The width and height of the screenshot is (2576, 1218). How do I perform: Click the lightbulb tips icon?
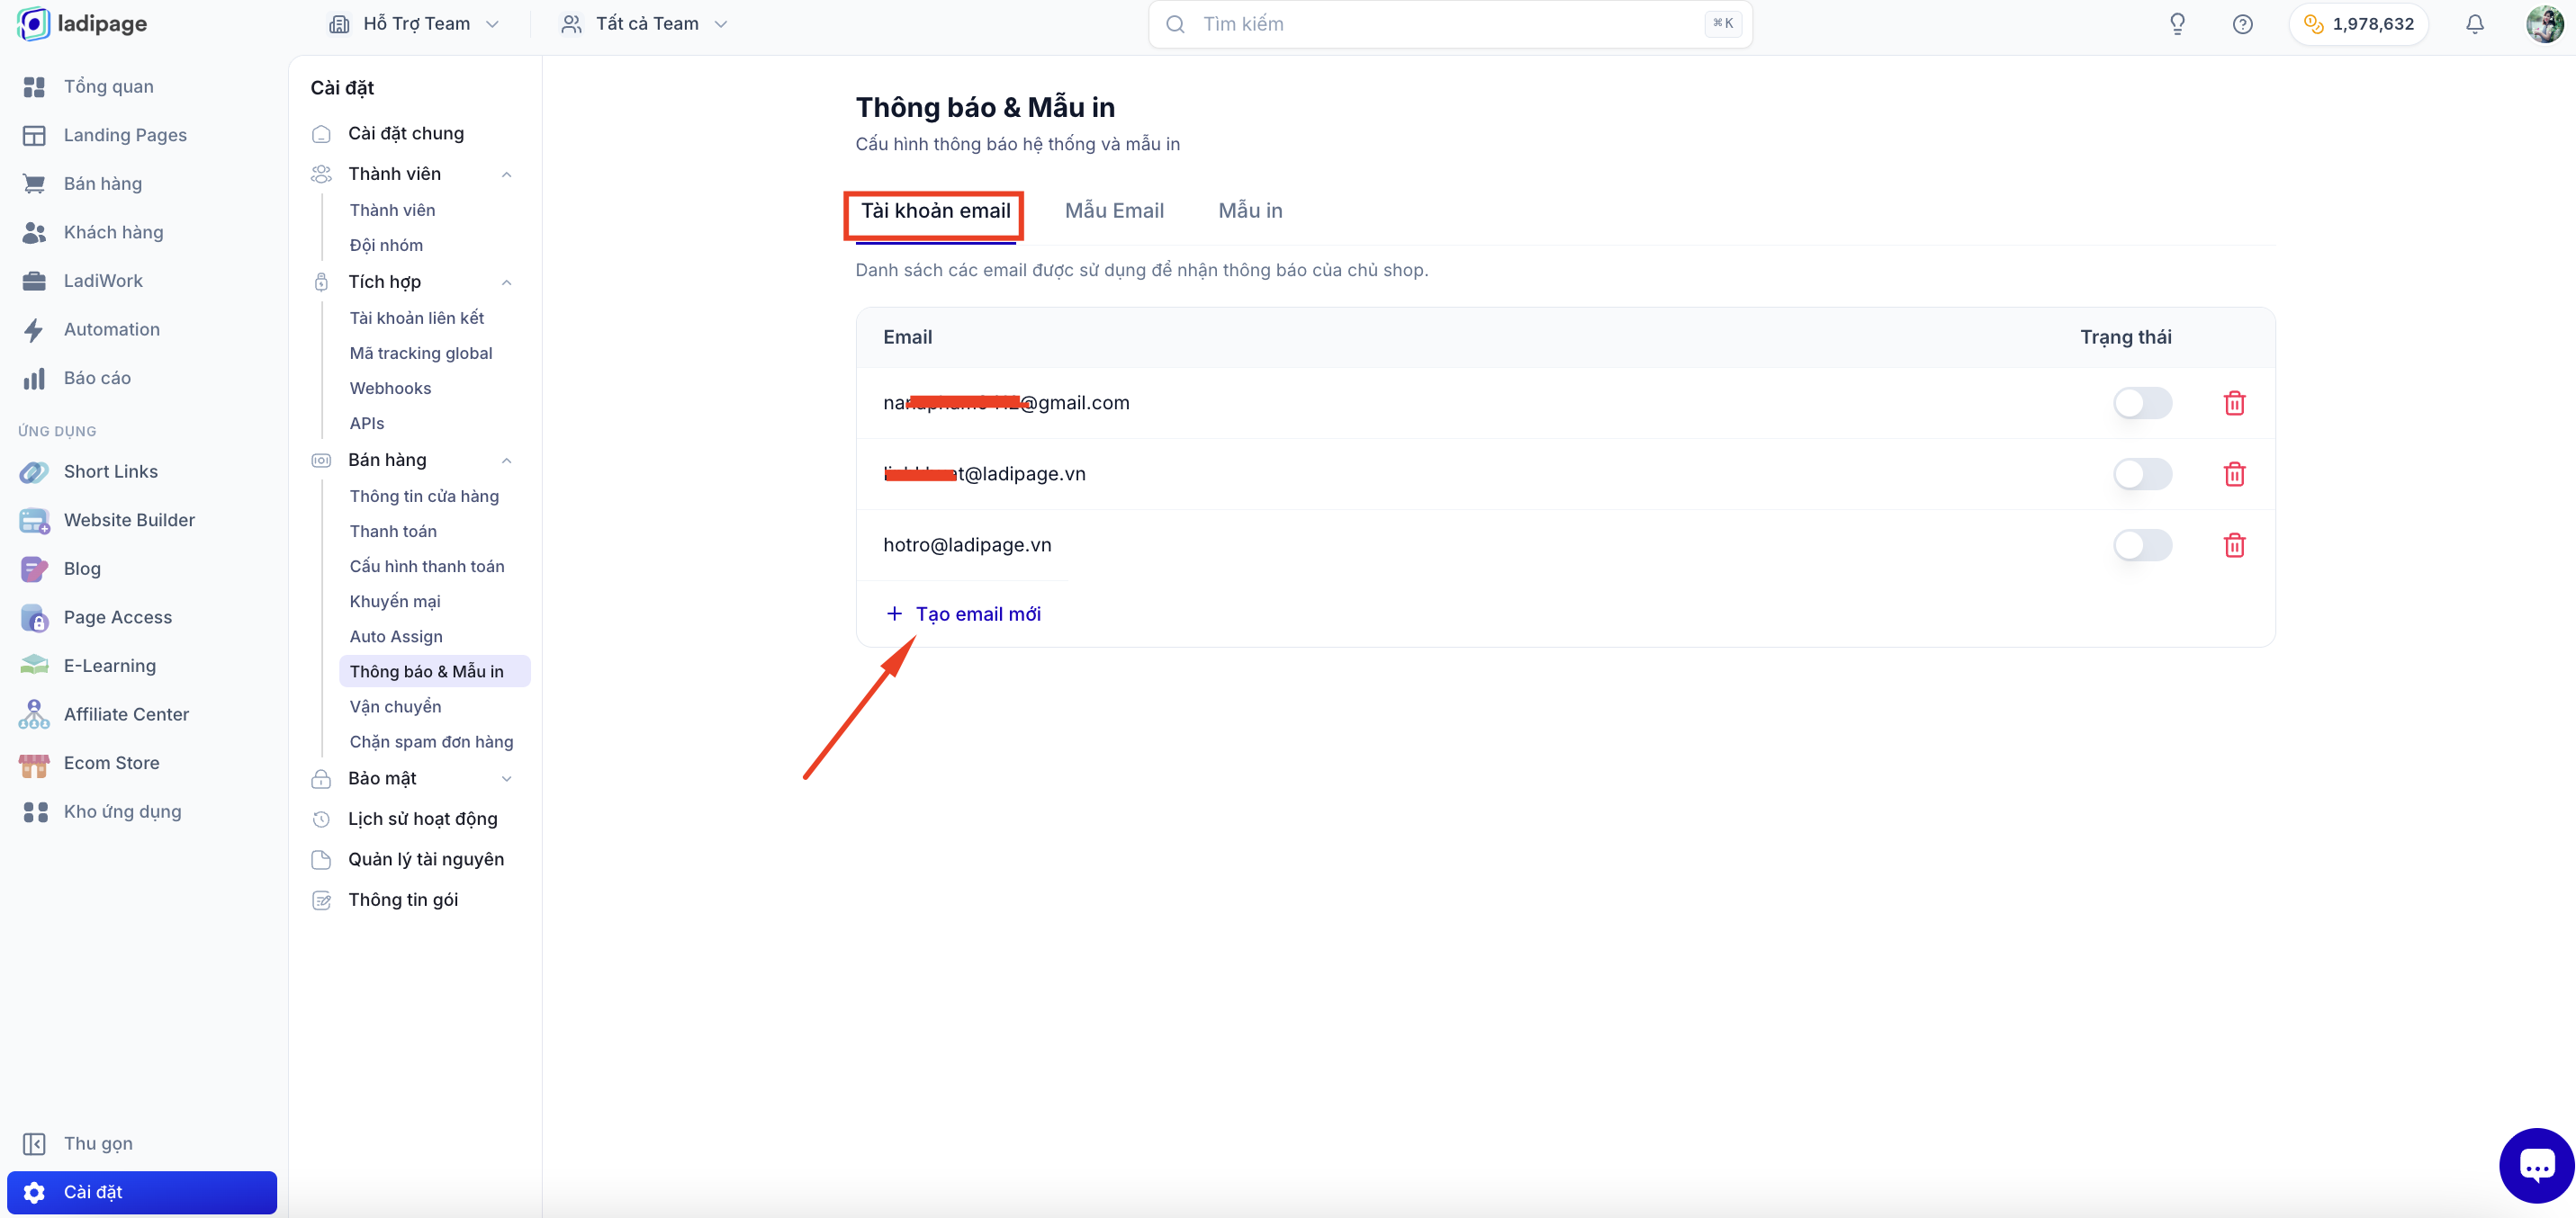coord(2177,24)
